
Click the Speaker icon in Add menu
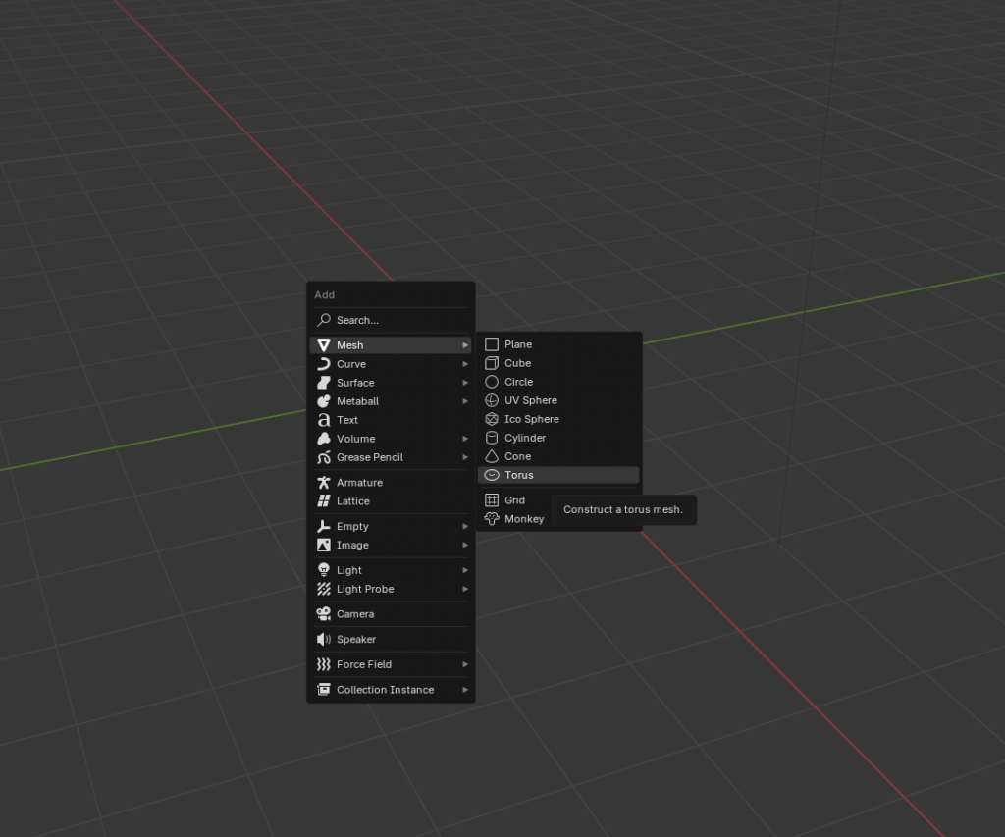tap(324, 640)
